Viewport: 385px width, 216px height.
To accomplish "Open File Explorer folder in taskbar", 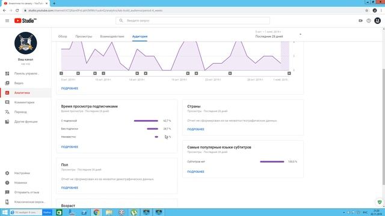I will (109, 212).
